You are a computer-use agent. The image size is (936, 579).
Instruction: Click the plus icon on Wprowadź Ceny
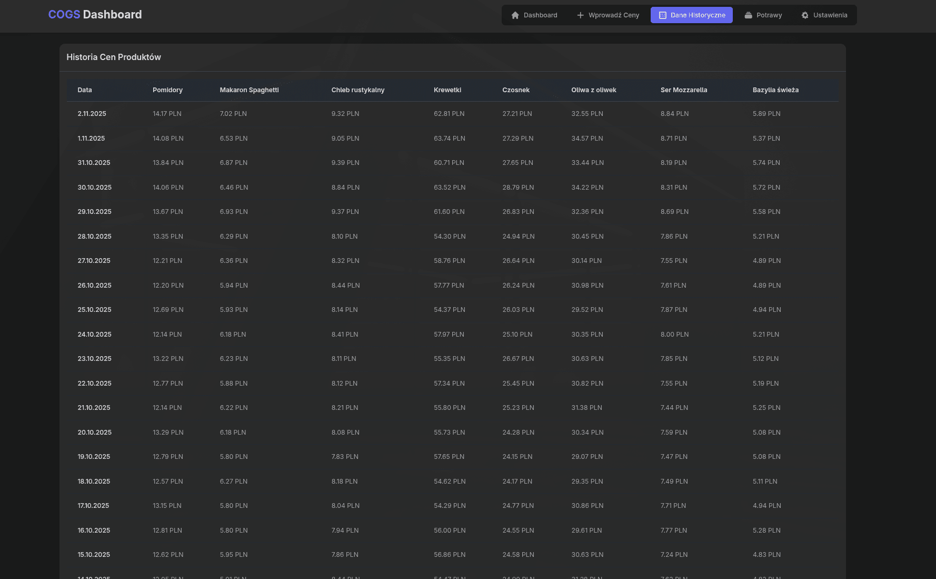point(580,15)
